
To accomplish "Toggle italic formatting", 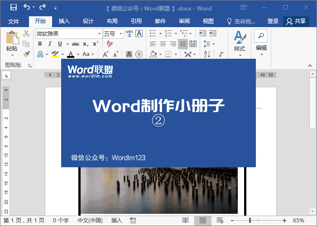I will pyautogui.click(x=50, y=44).
